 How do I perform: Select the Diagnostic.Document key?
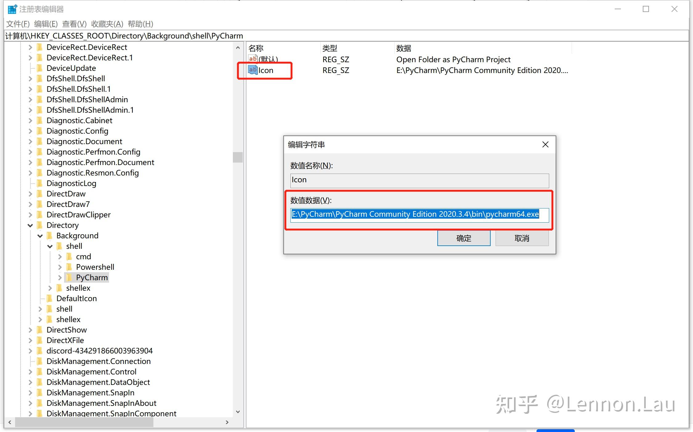coord(84,141)
